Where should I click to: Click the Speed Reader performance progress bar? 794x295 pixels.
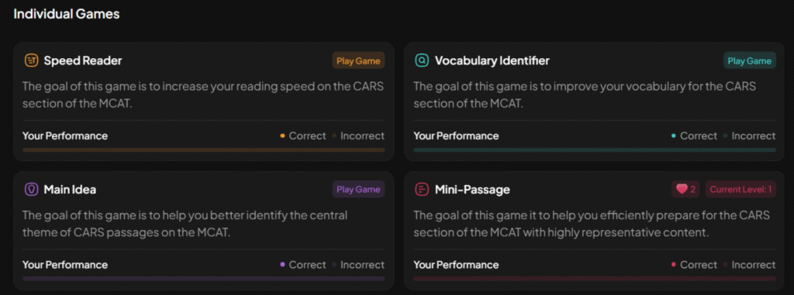[x=204, y=150]
